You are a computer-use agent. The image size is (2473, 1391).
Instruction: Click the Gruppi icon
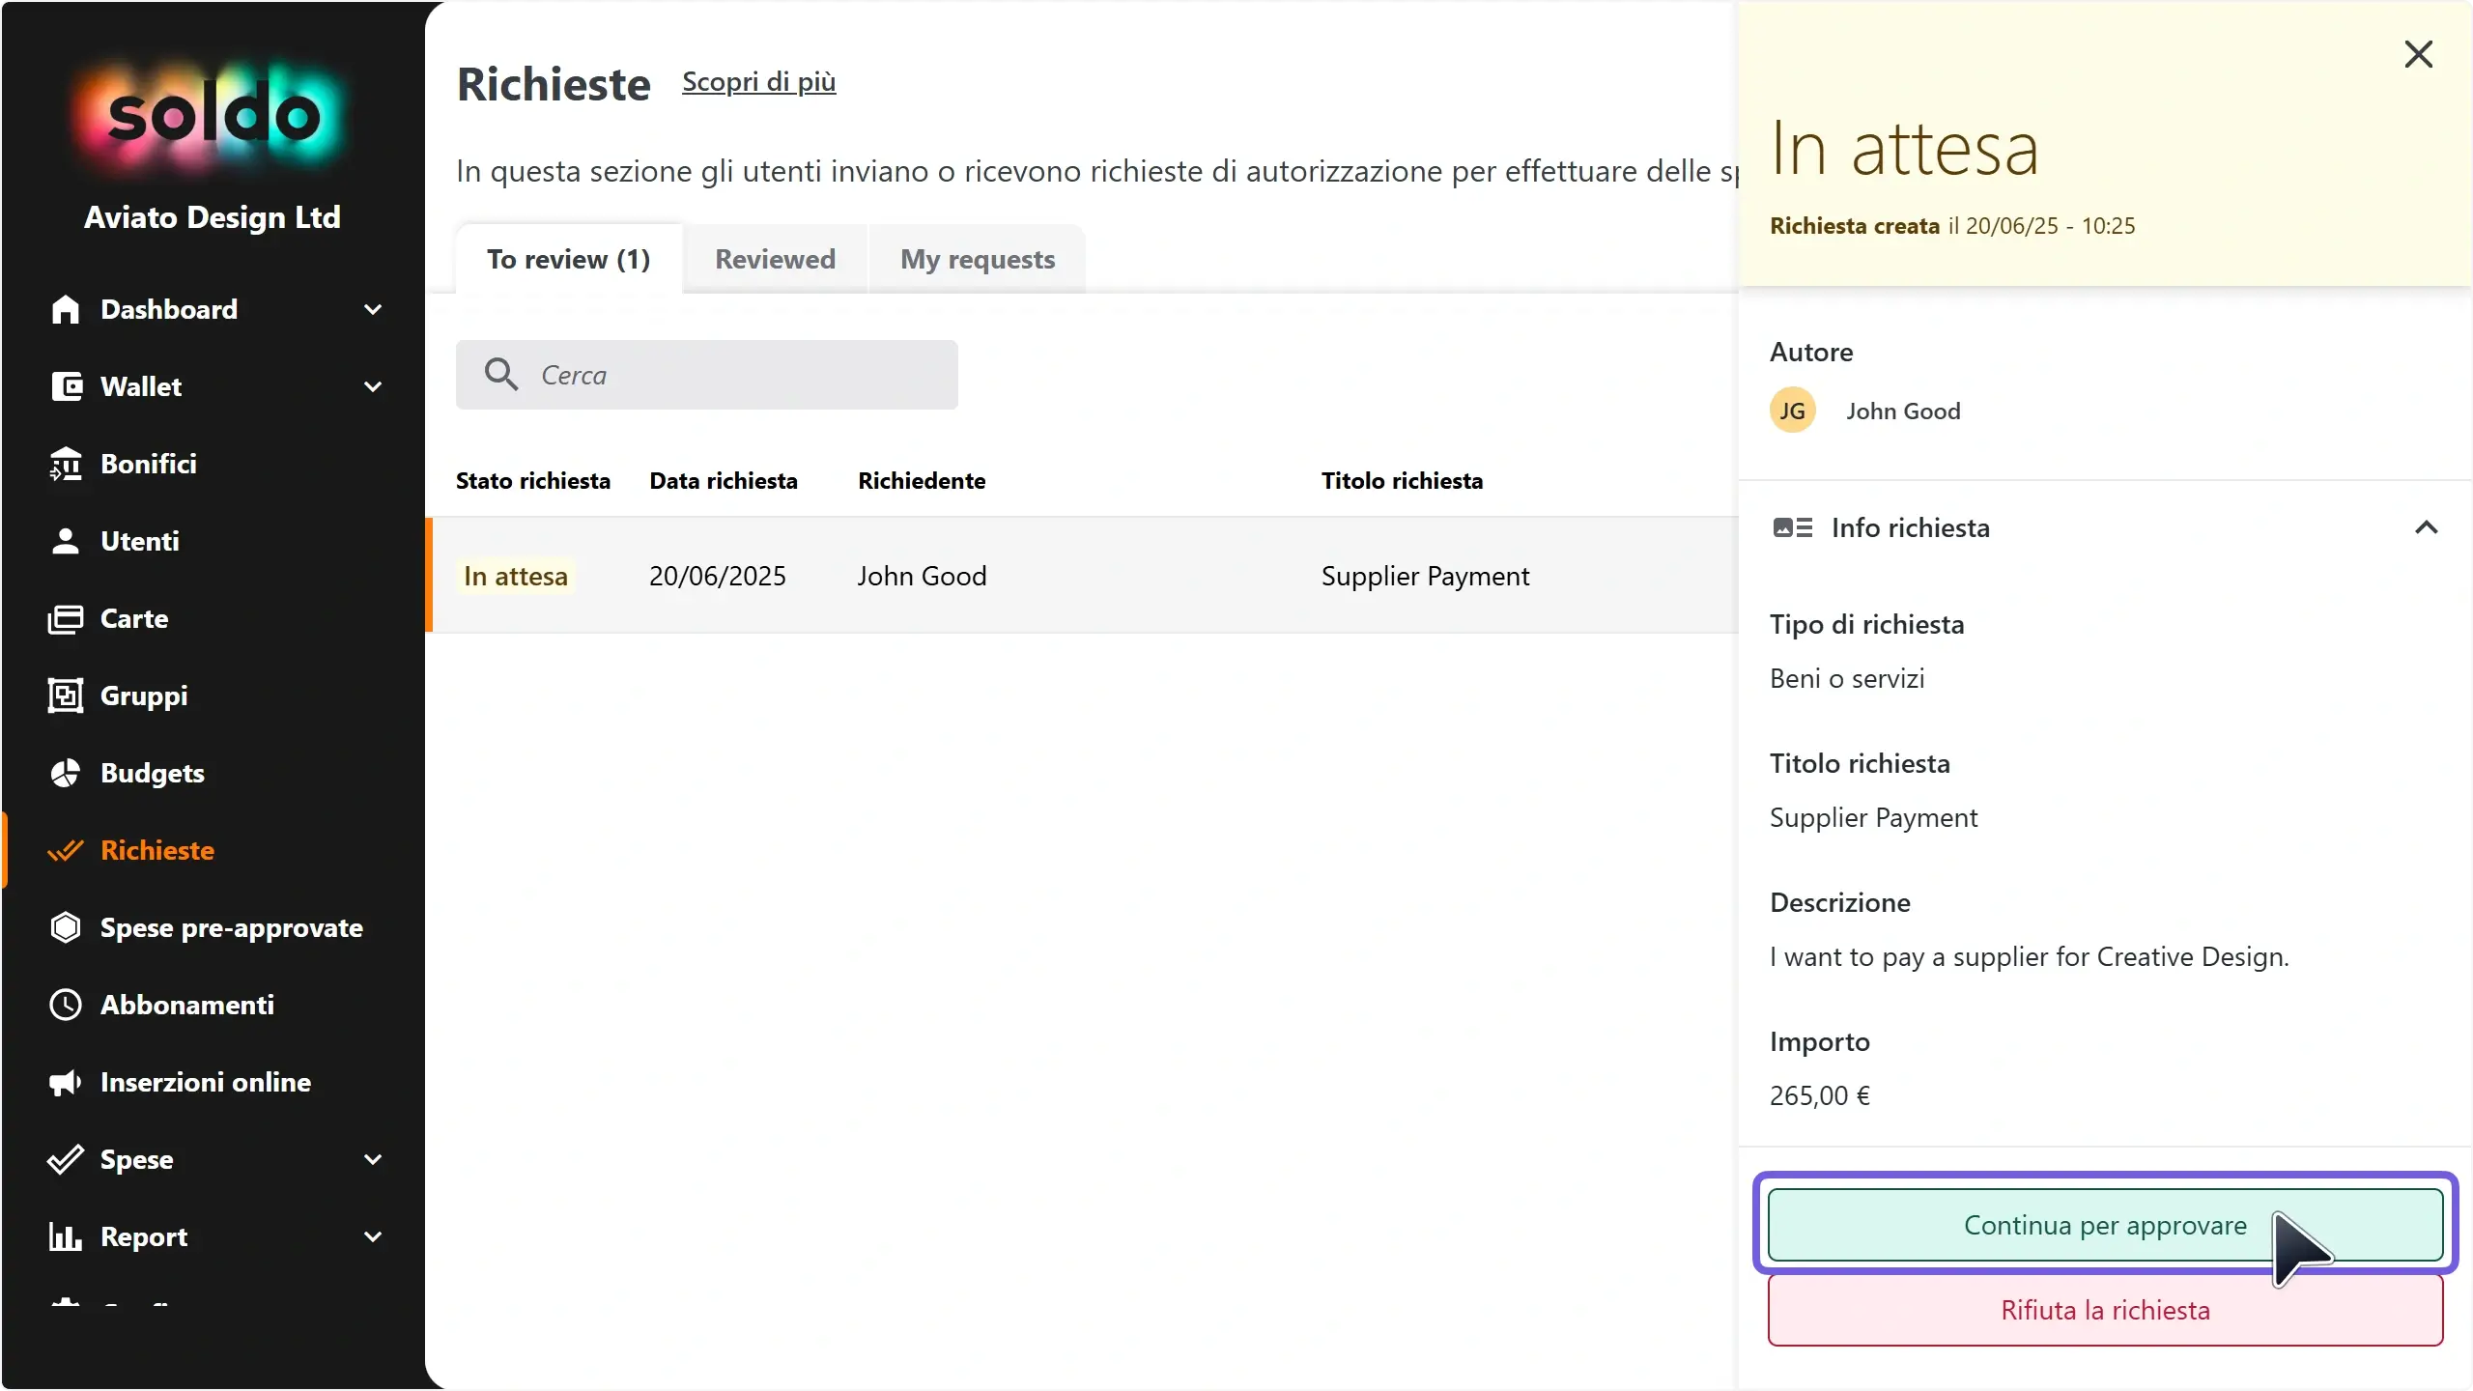tap(65, 695)
